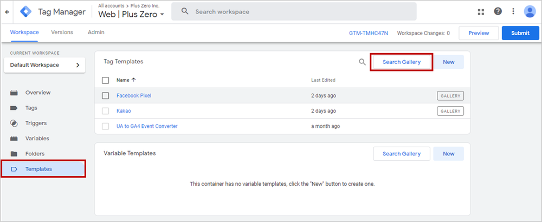Switch to the Admin tab
Image resolution: width=542 pixels, height=222 pixels.
(96, 32)
